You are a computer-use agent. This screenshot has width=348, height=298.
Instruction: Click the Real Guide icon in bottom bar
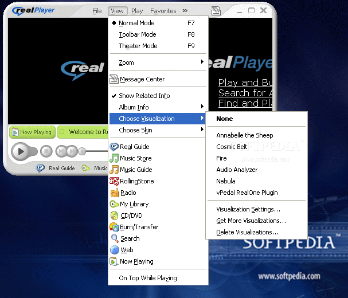tap(40, 168)
